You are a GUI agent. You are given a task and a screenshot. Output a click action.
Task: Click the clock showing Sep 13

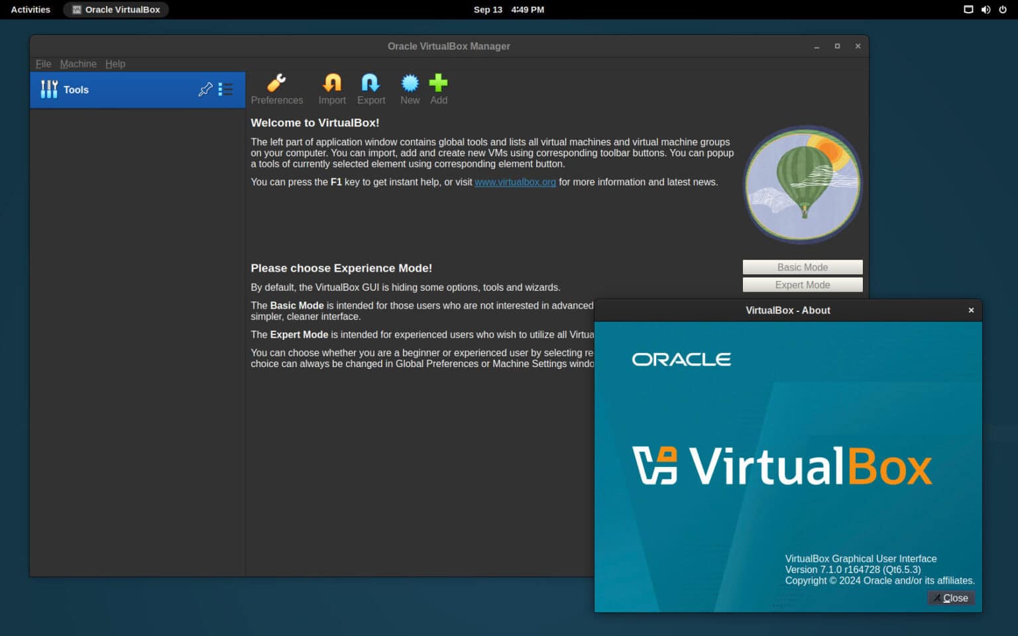coord(509,9)
